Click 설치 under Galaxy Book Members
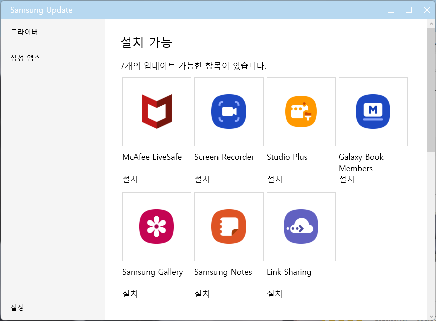This screenshot has height=321, width=436. click(346, 179)
